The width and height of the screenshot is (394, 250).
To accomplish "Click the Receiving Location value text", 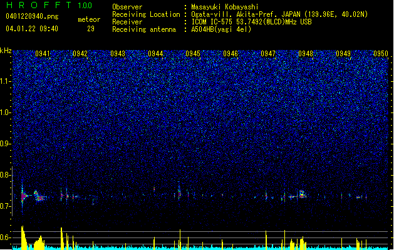I will (x=279, y=14).
